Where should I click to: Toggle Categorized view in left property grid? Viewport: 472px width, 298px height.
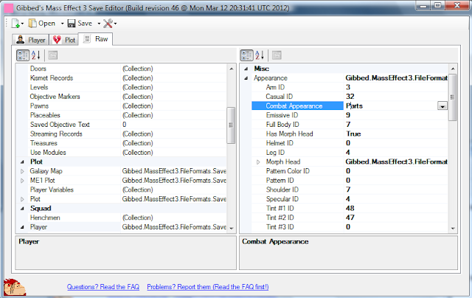click(23, 55)
